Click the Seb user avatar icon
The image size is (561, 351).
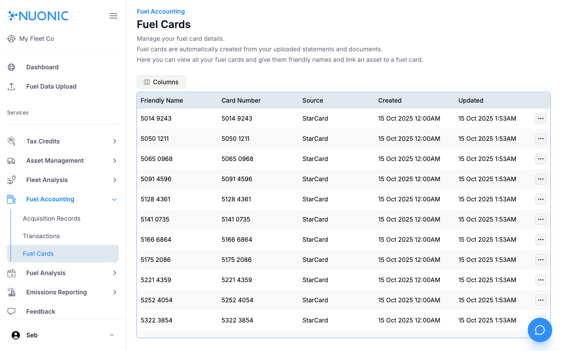[16, 335]
